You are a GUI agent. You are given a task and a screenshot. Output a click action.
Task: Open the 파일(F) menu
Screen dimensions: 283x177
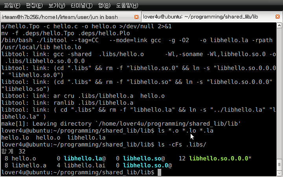click(12, 6)
